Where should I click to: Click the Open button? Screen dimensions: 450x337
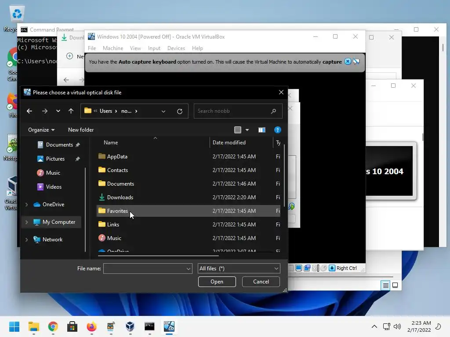coord(217,282)
